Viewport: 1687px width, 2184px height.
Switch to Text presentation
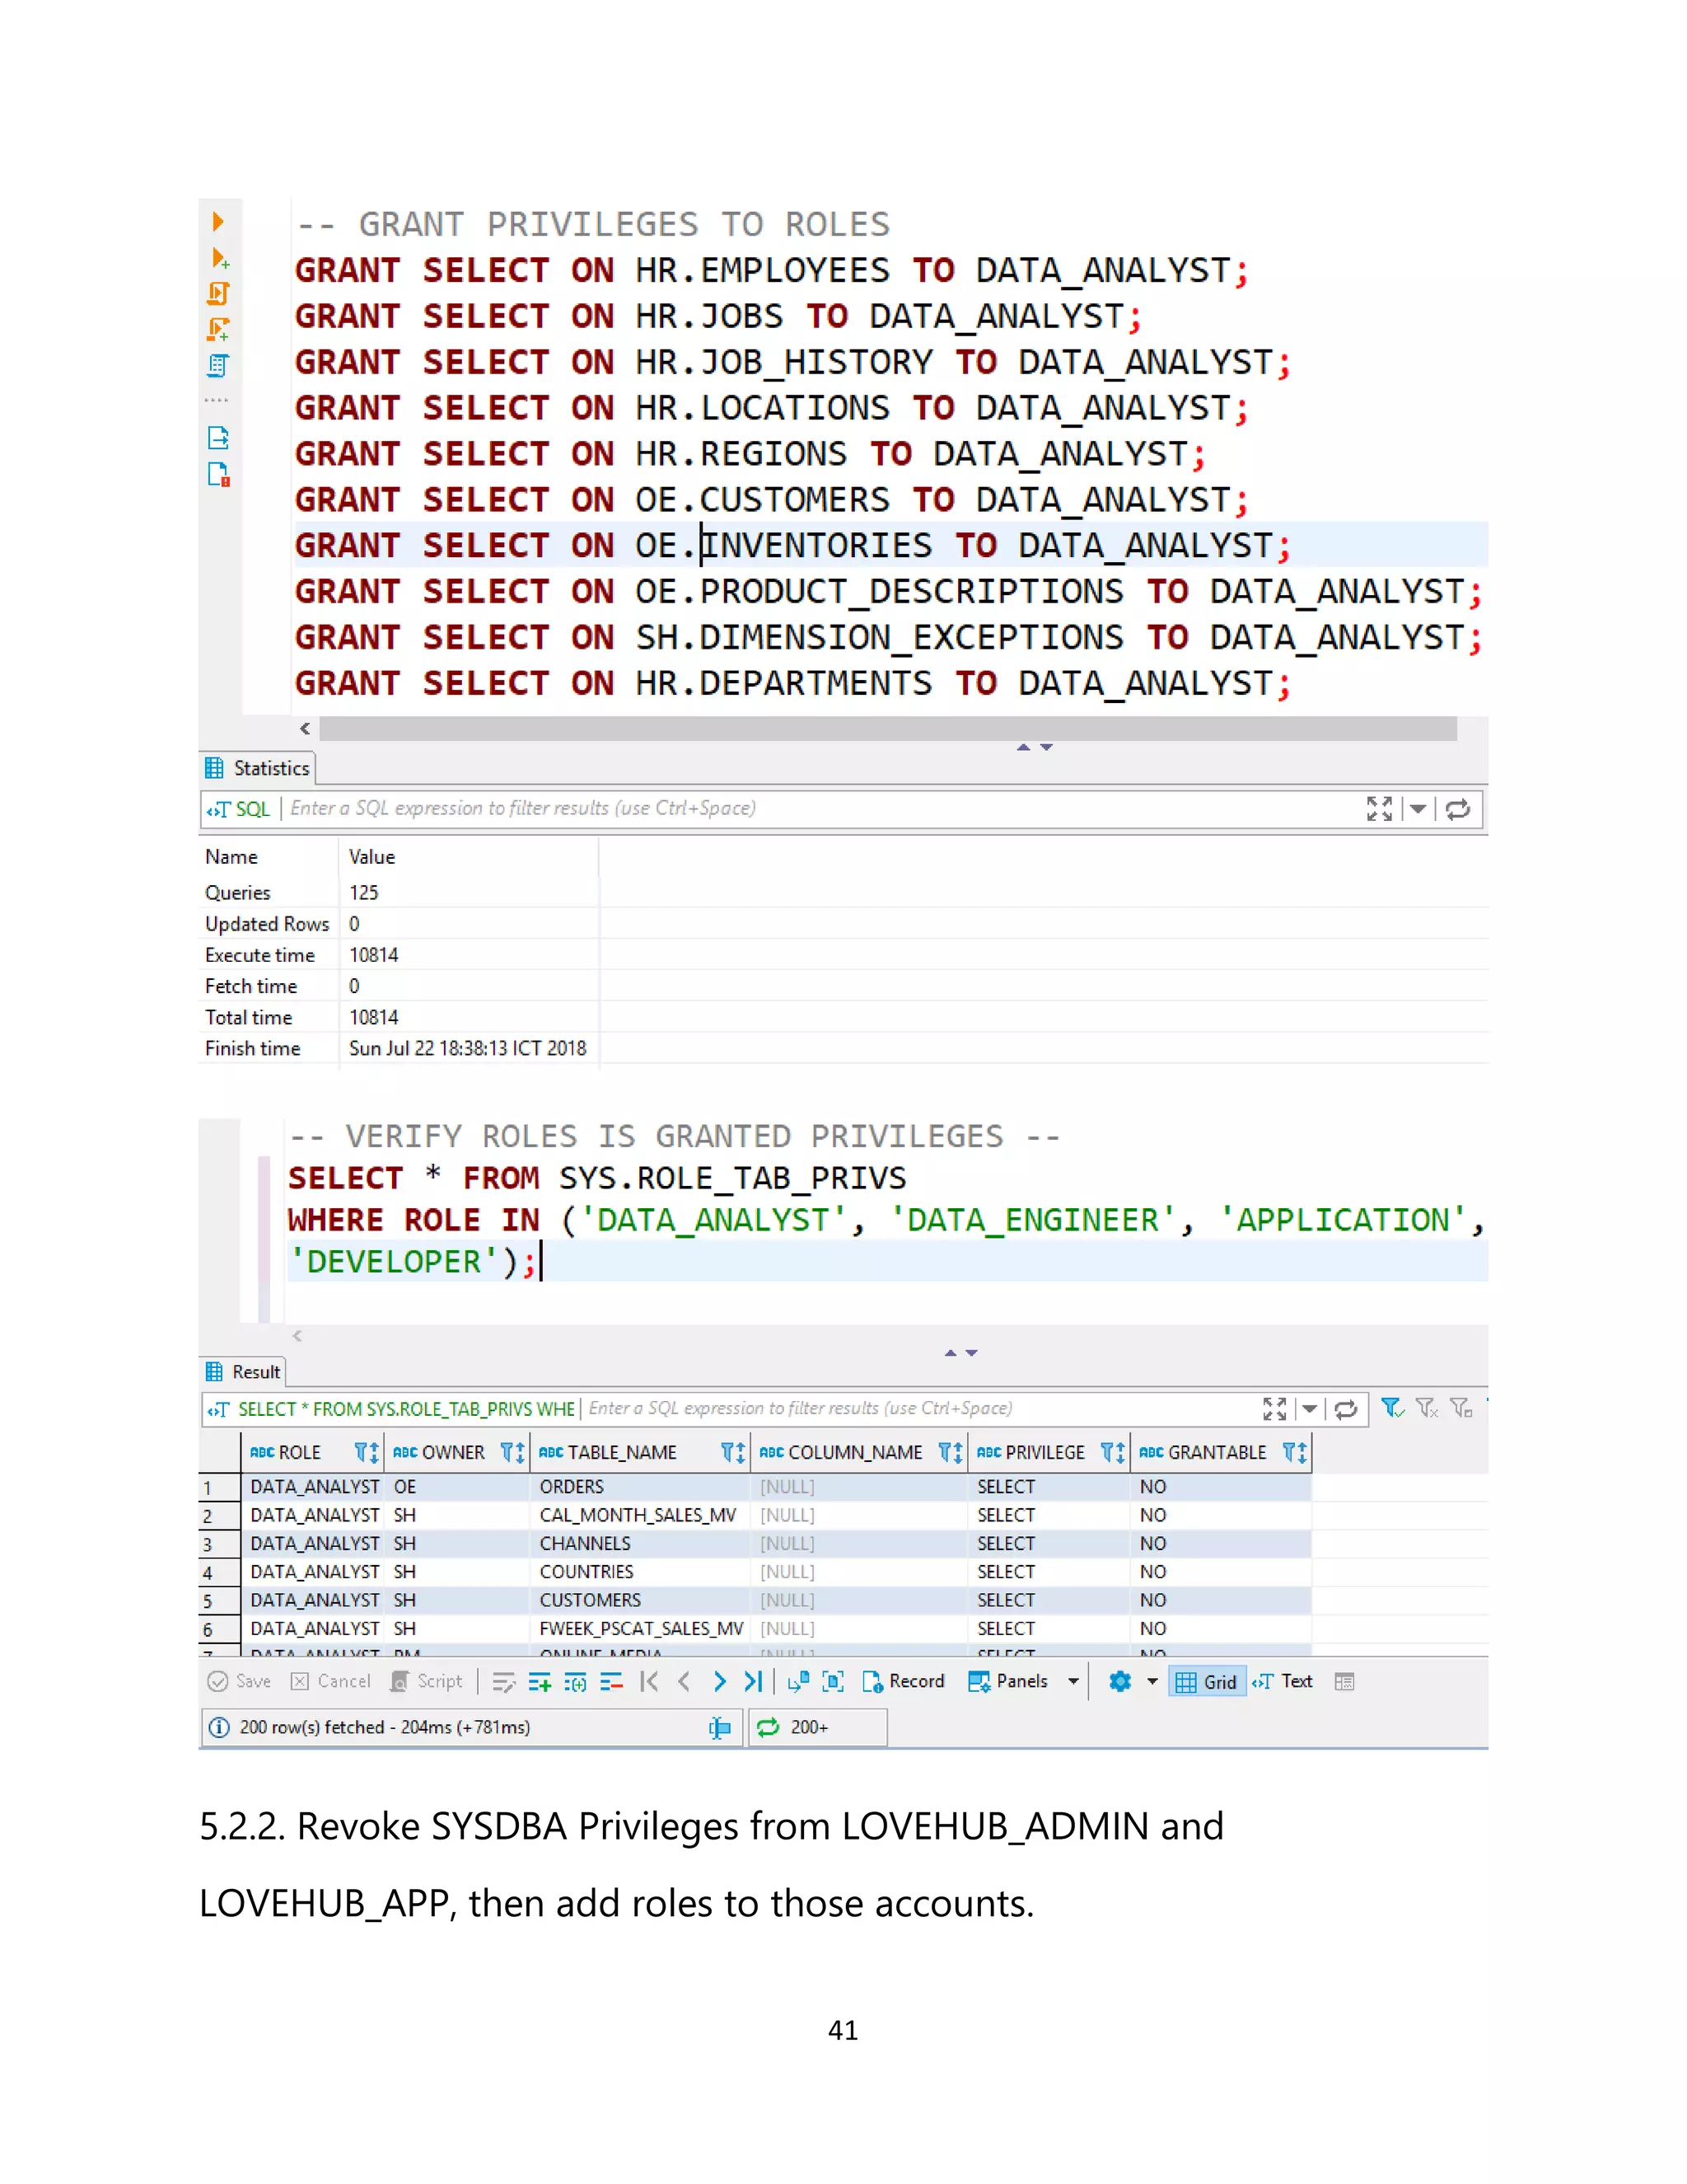coord(1283,1681)
